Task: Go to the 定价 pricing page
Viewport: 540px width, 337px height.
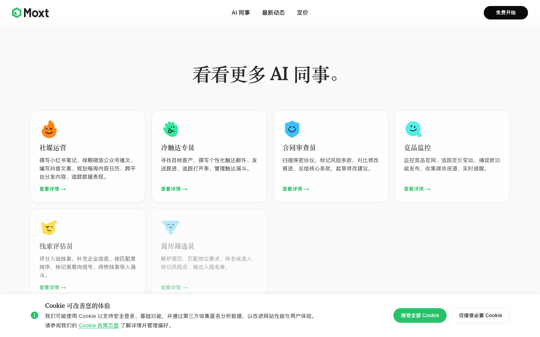Action: 303,13
